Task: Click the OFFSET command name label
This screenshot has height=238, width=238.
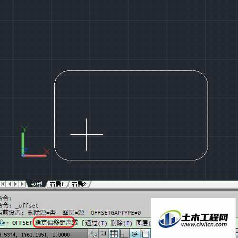Action: tap(22, 223)
